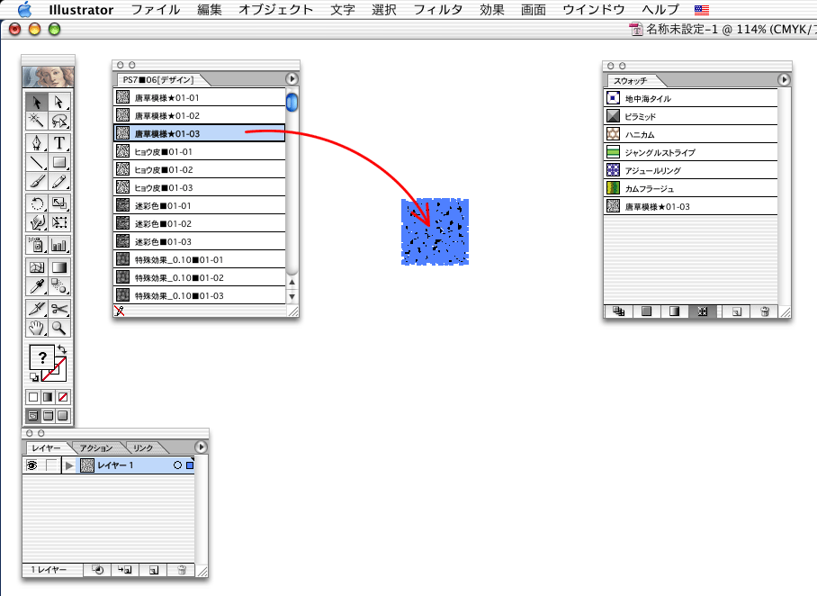Select the Gradient tool
The width and height of the screenshot is (817, 596).
pos(59,267)
